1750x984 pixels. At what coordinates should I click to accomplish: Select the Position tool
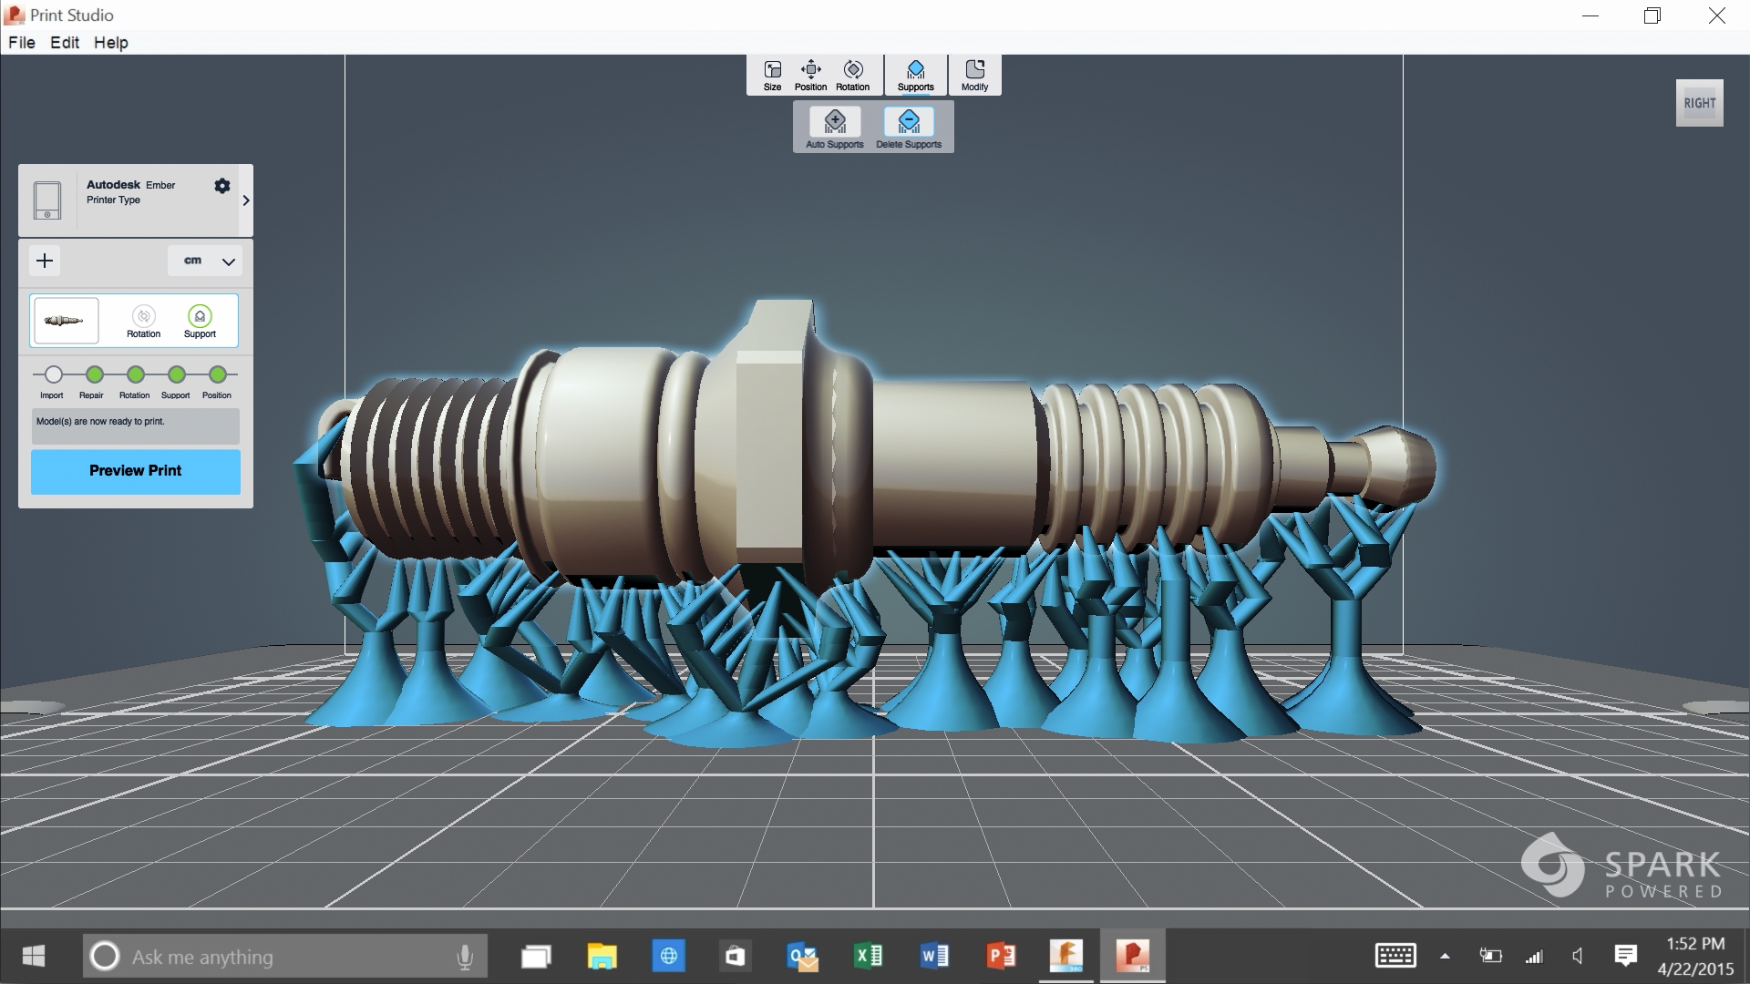click(810, 75)
